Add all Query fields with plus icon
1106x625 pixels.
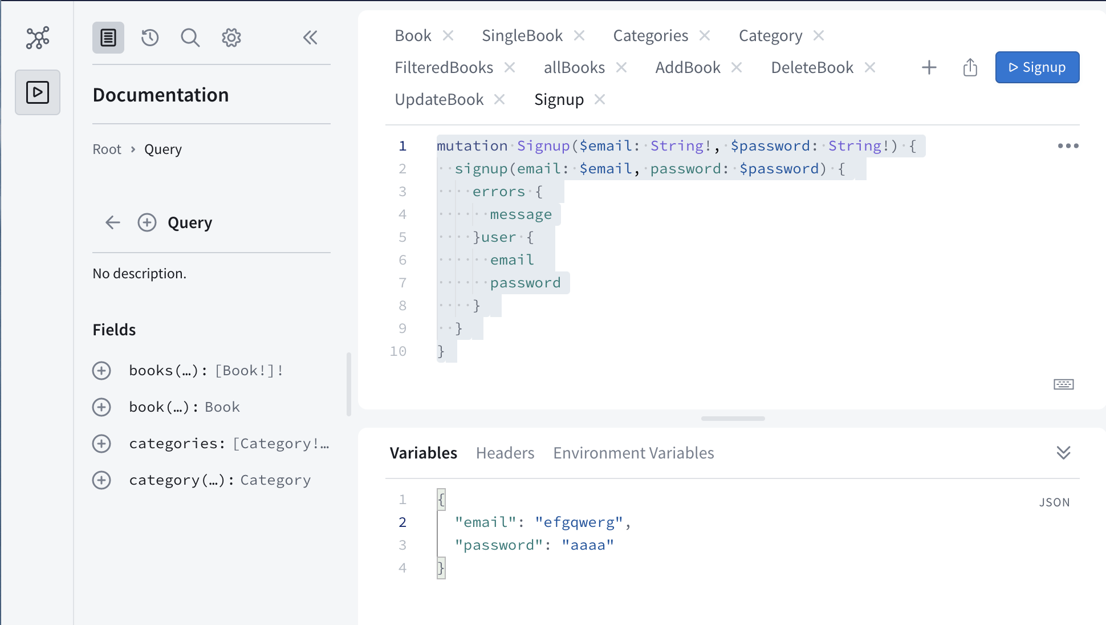pyautogui.click(x=147, y=222)
